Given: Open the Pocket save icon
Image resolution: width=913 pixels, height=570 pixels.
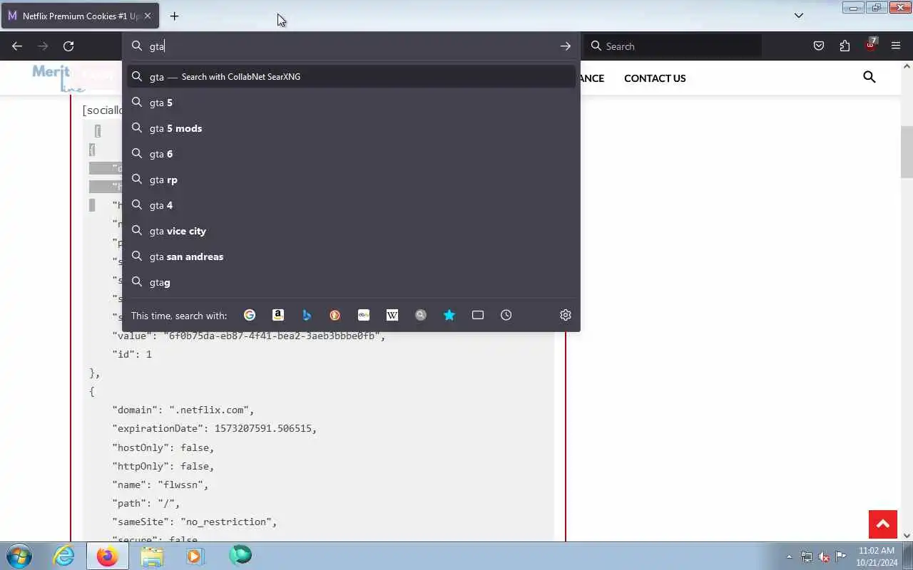Looking at the screenshot, I should click(x=819, y=46).
